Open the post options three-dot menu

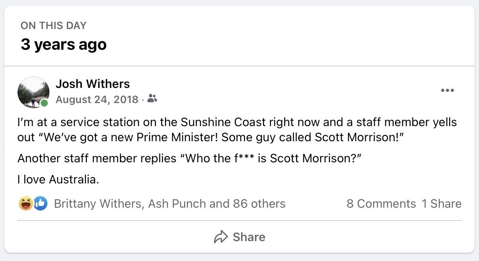click(x=447, y=91)
